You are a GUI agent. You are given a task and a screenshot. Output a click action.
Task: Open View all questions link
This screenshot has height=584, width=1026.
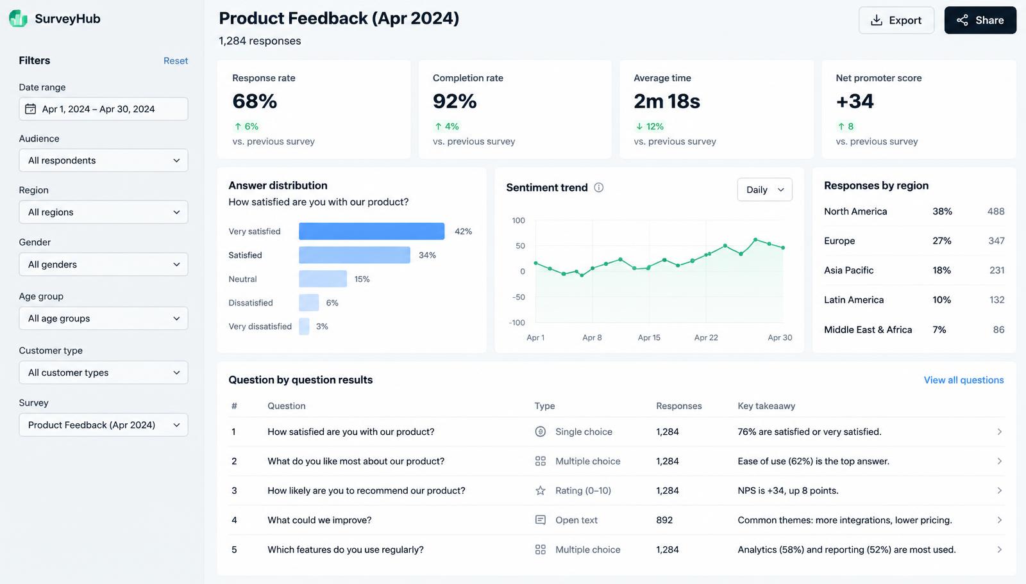(963, 380)
